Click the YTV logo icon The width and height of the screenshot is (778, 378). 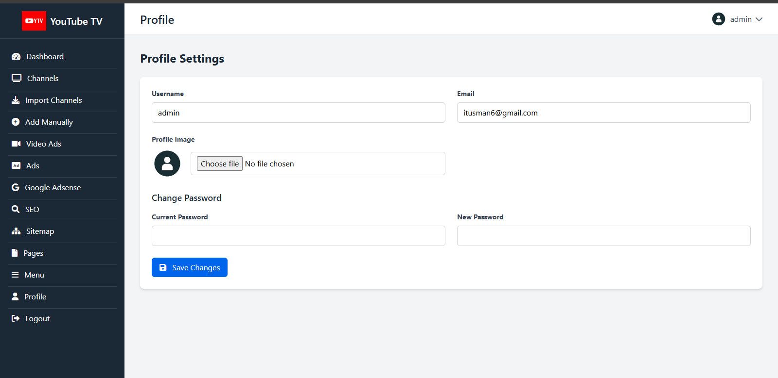click(34, 21)
